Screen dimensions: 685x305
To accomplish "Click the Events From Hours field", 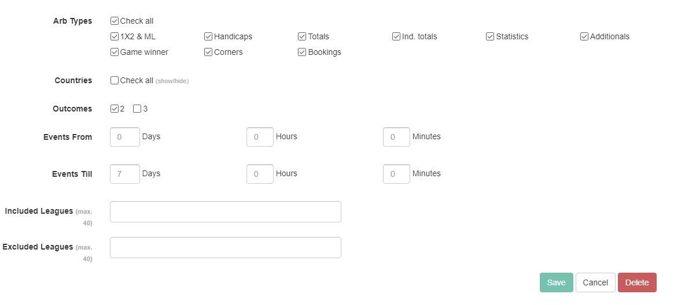I will (x=260, y=137).
